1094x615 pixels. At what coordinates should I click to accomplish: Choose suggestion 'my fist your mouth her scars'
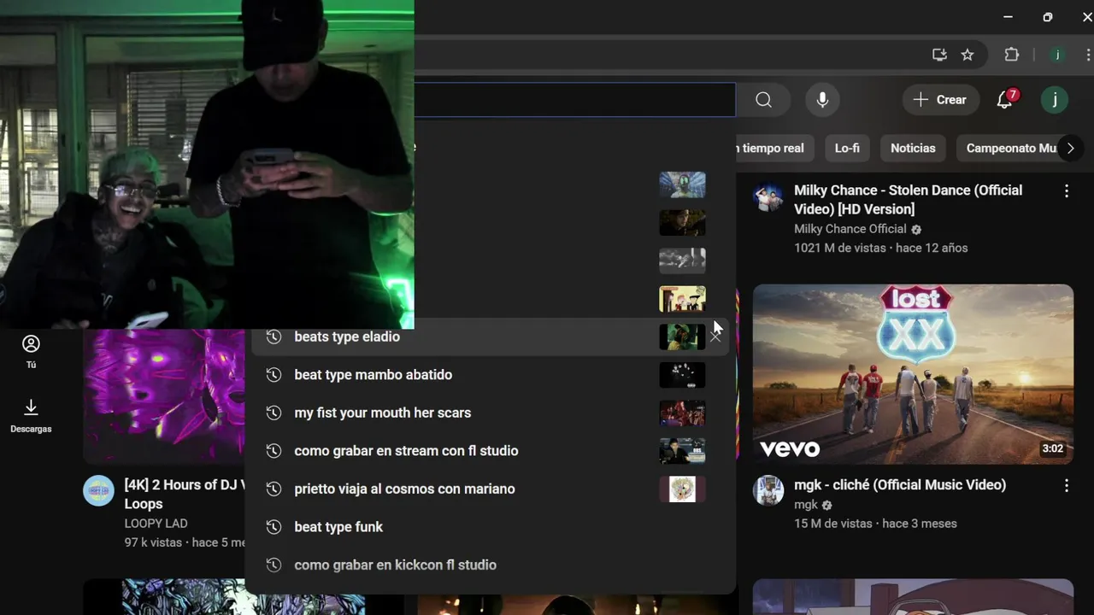tap(490, 413)
